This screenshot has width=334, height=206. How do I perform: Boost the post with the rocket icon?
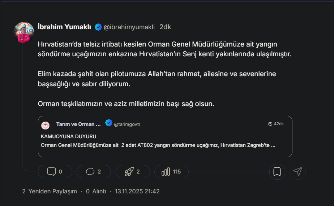pyautogui.click(x=129, y=172)
